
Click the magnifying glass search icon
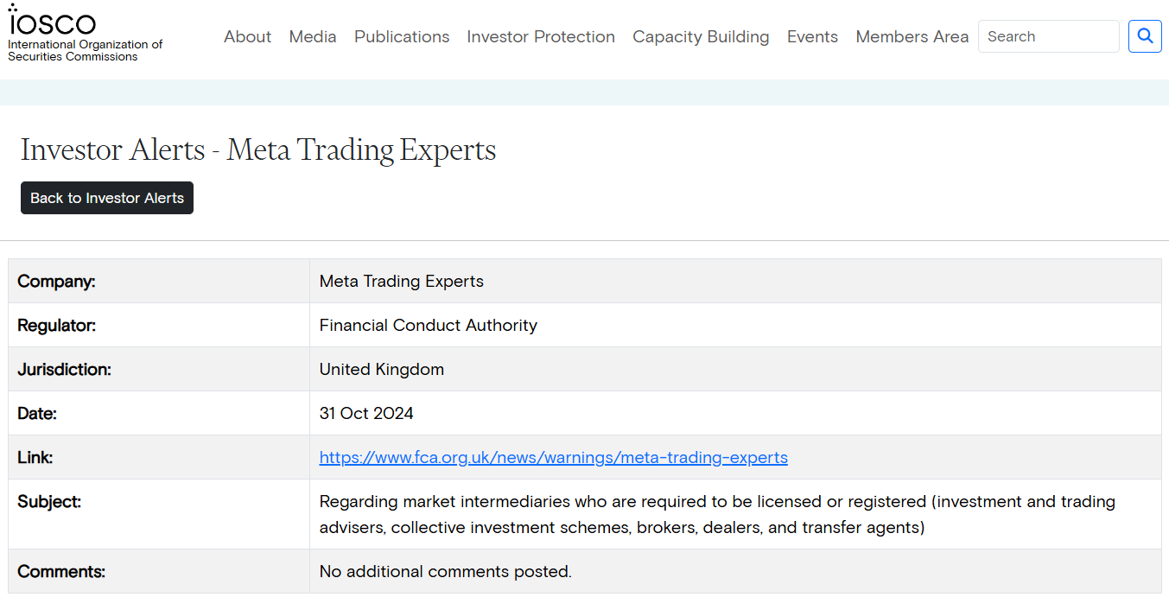(x=1145, y=36)
